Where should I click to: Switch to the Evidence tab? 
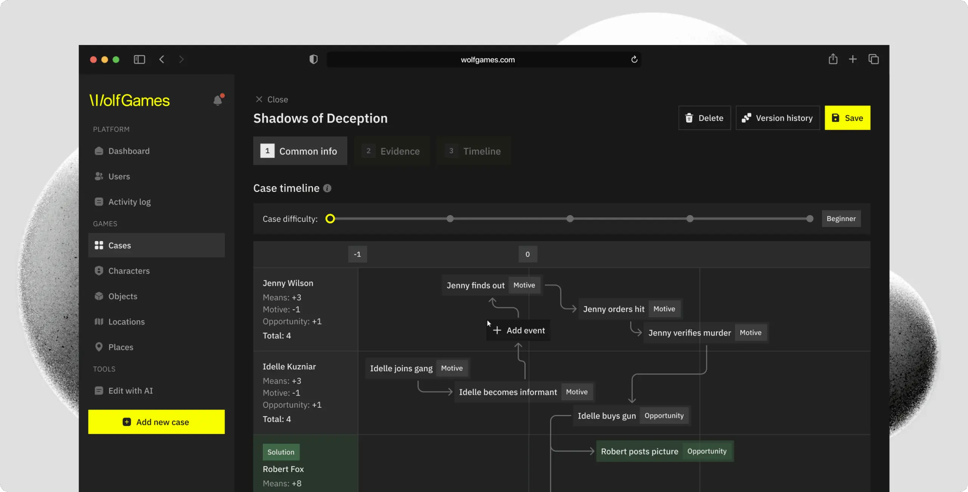tap(392, 151)
